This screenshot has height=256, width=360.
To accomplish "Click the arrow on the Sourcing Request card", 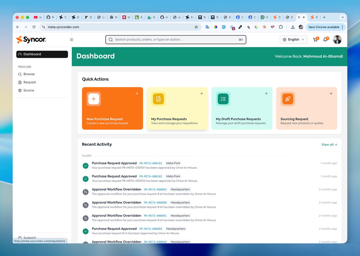I will pos(331,94).
